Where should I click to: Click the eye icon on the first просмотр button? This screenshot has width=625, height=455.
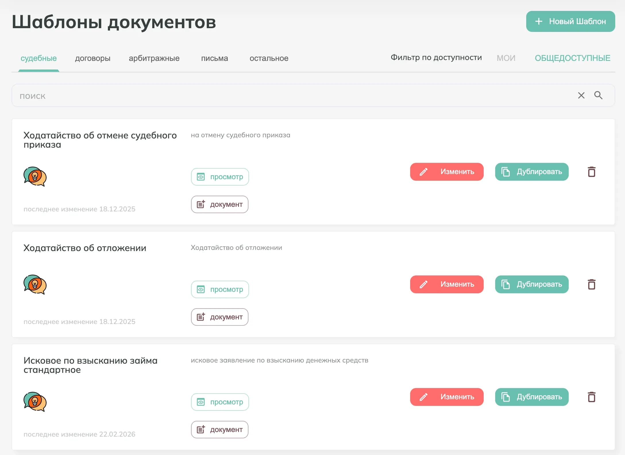[201, 177]
